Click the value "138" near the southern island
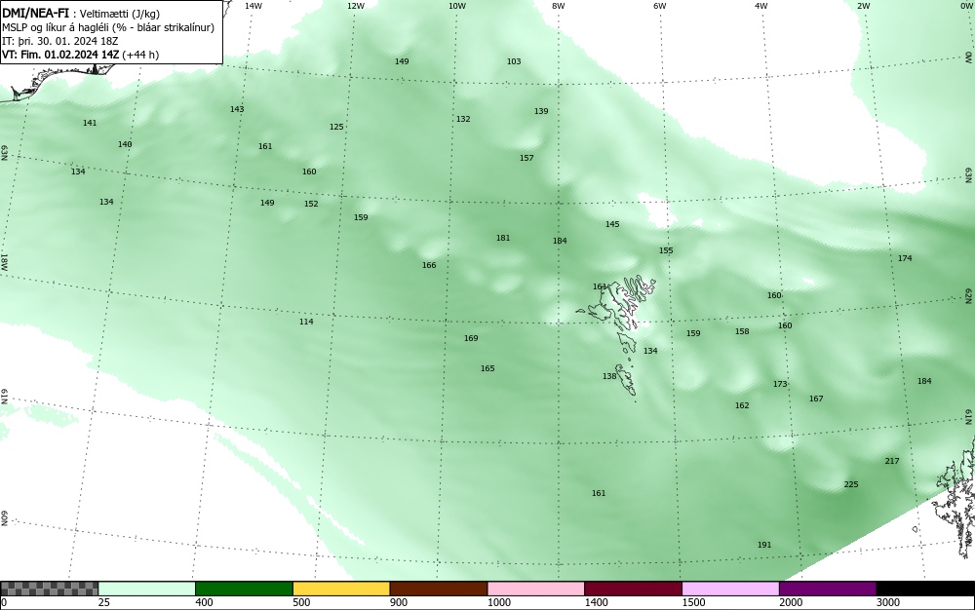 (609, 376)
